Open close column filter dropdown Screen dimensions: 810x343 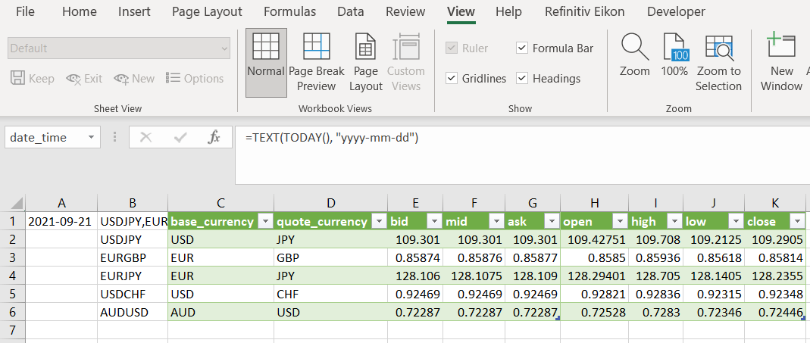[x=798, y=222]
